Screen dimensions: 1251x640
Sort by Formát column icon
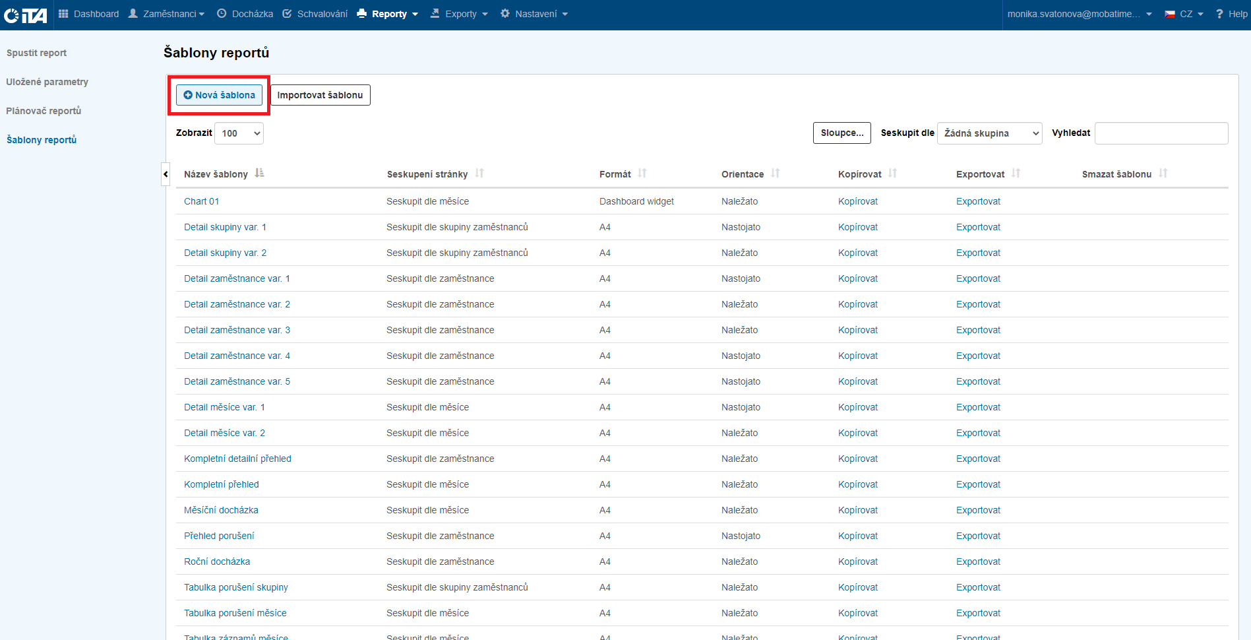642,174
